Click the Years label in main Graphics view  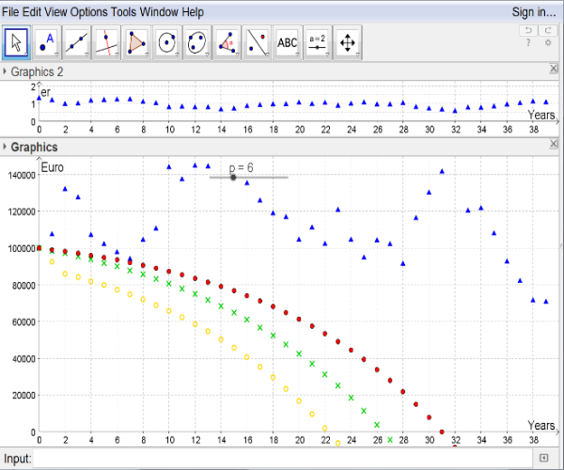pyautogui.click(x=541, y=426)
